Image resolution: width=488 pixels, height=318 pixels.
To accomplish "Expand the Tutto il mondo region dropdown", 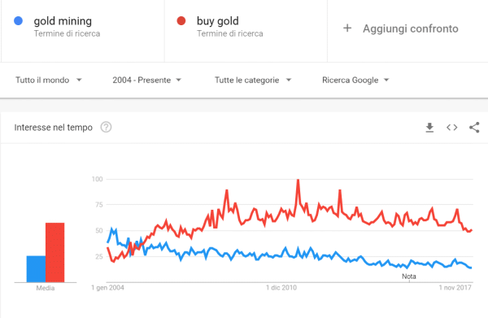I will coord(49,80).
